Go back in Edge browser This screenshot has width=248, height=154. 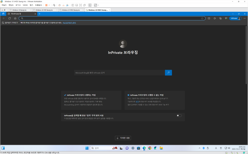[x=4, y=18]
